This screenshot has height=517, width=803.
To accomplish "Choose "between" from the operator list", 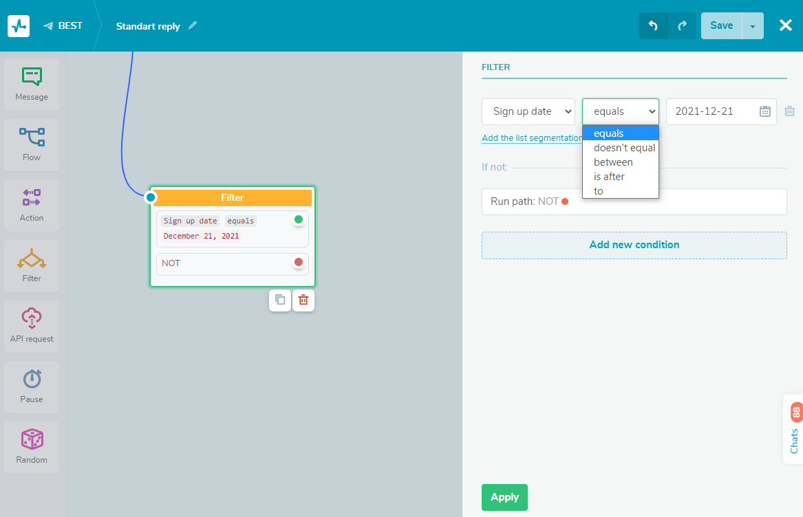I will coord(613,162).
